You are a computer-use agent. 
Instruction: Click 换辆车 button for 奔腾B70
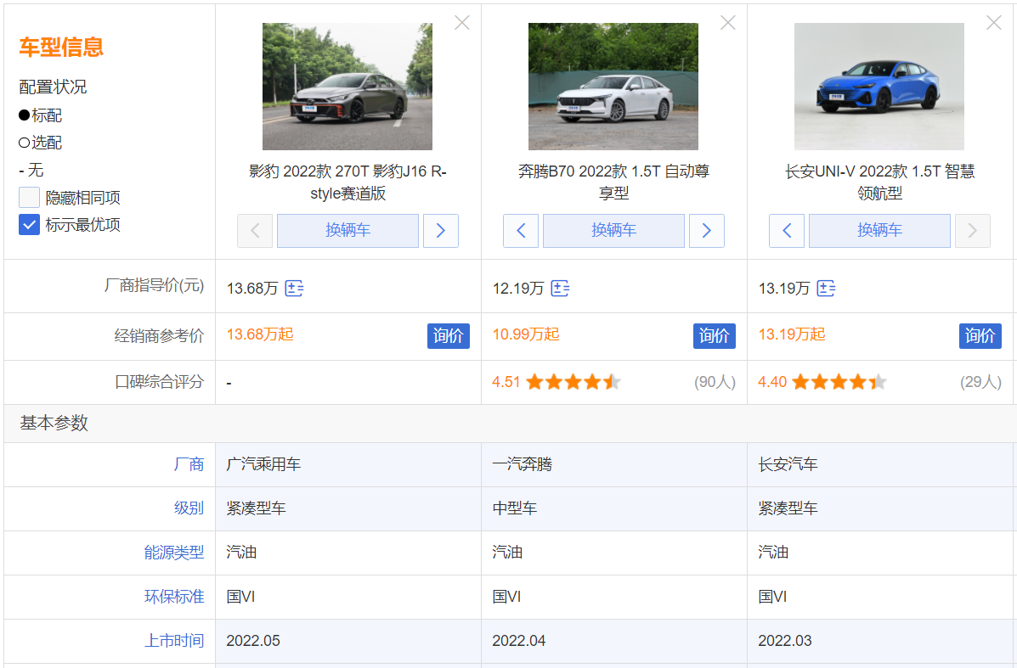coord(613,231)
